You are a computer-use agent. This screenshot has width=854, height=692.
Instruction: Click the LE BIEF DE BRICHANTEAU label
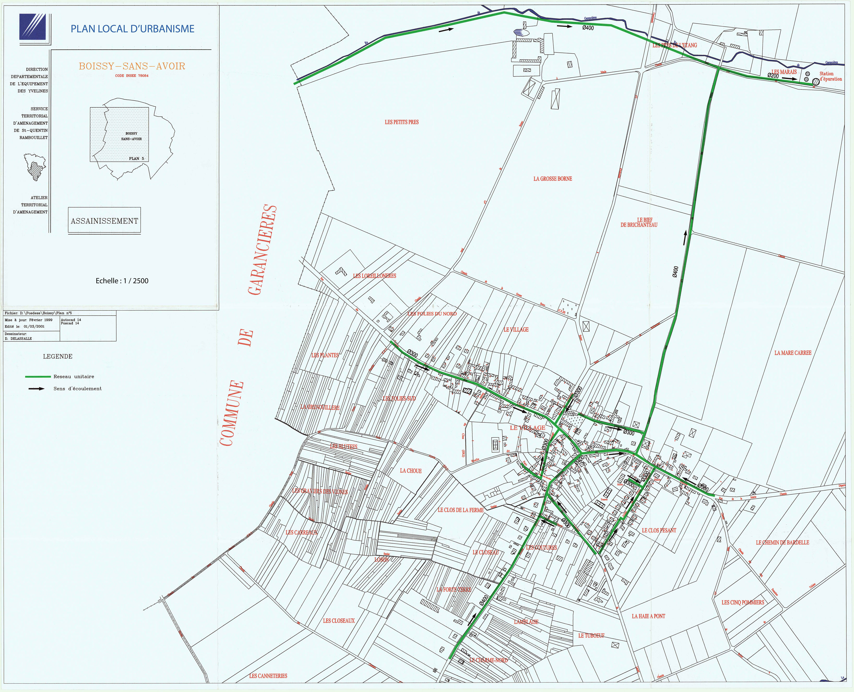coord(639,222)
